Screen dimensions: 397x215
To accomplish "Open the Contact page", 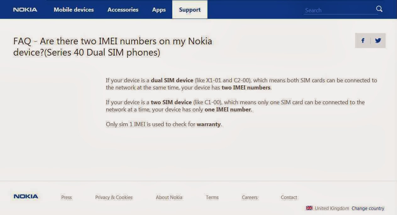I will click(289, 197).
